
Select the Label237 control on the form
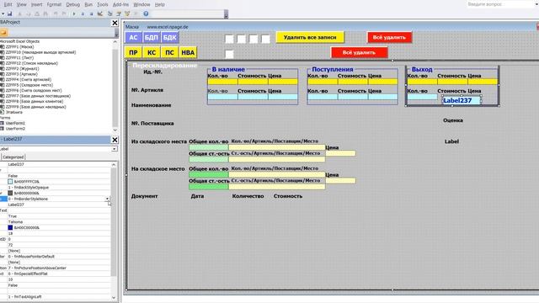pyautogui.click(x=462, y=100)
